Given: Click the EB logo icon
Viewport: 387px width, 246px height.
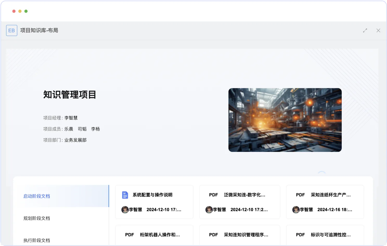Looking at the screenshot, I should [x=12, y=30].
